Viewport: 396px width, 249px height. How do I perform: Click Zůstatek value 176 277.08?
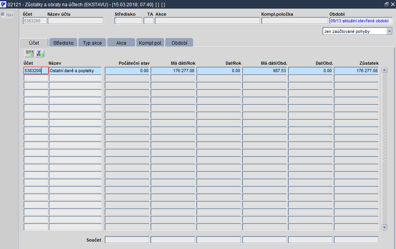356,71
